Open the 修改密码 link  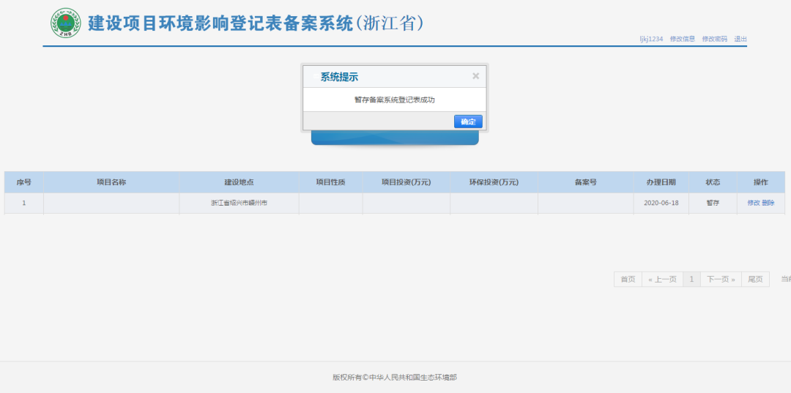[x=714, y=40]
